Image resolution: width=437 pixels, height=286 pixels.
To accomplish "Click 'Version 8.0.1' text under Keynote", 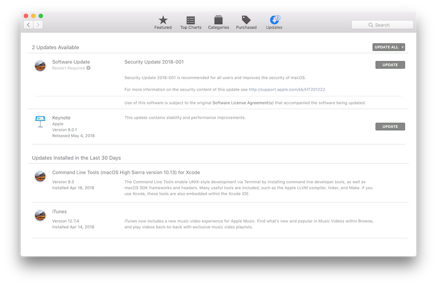I will point(65,130).
